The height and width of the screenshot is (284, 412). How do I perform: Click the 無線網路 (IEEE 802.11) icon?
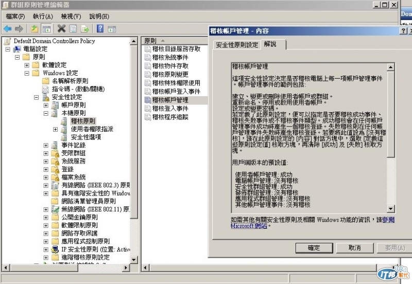(55, 209)
